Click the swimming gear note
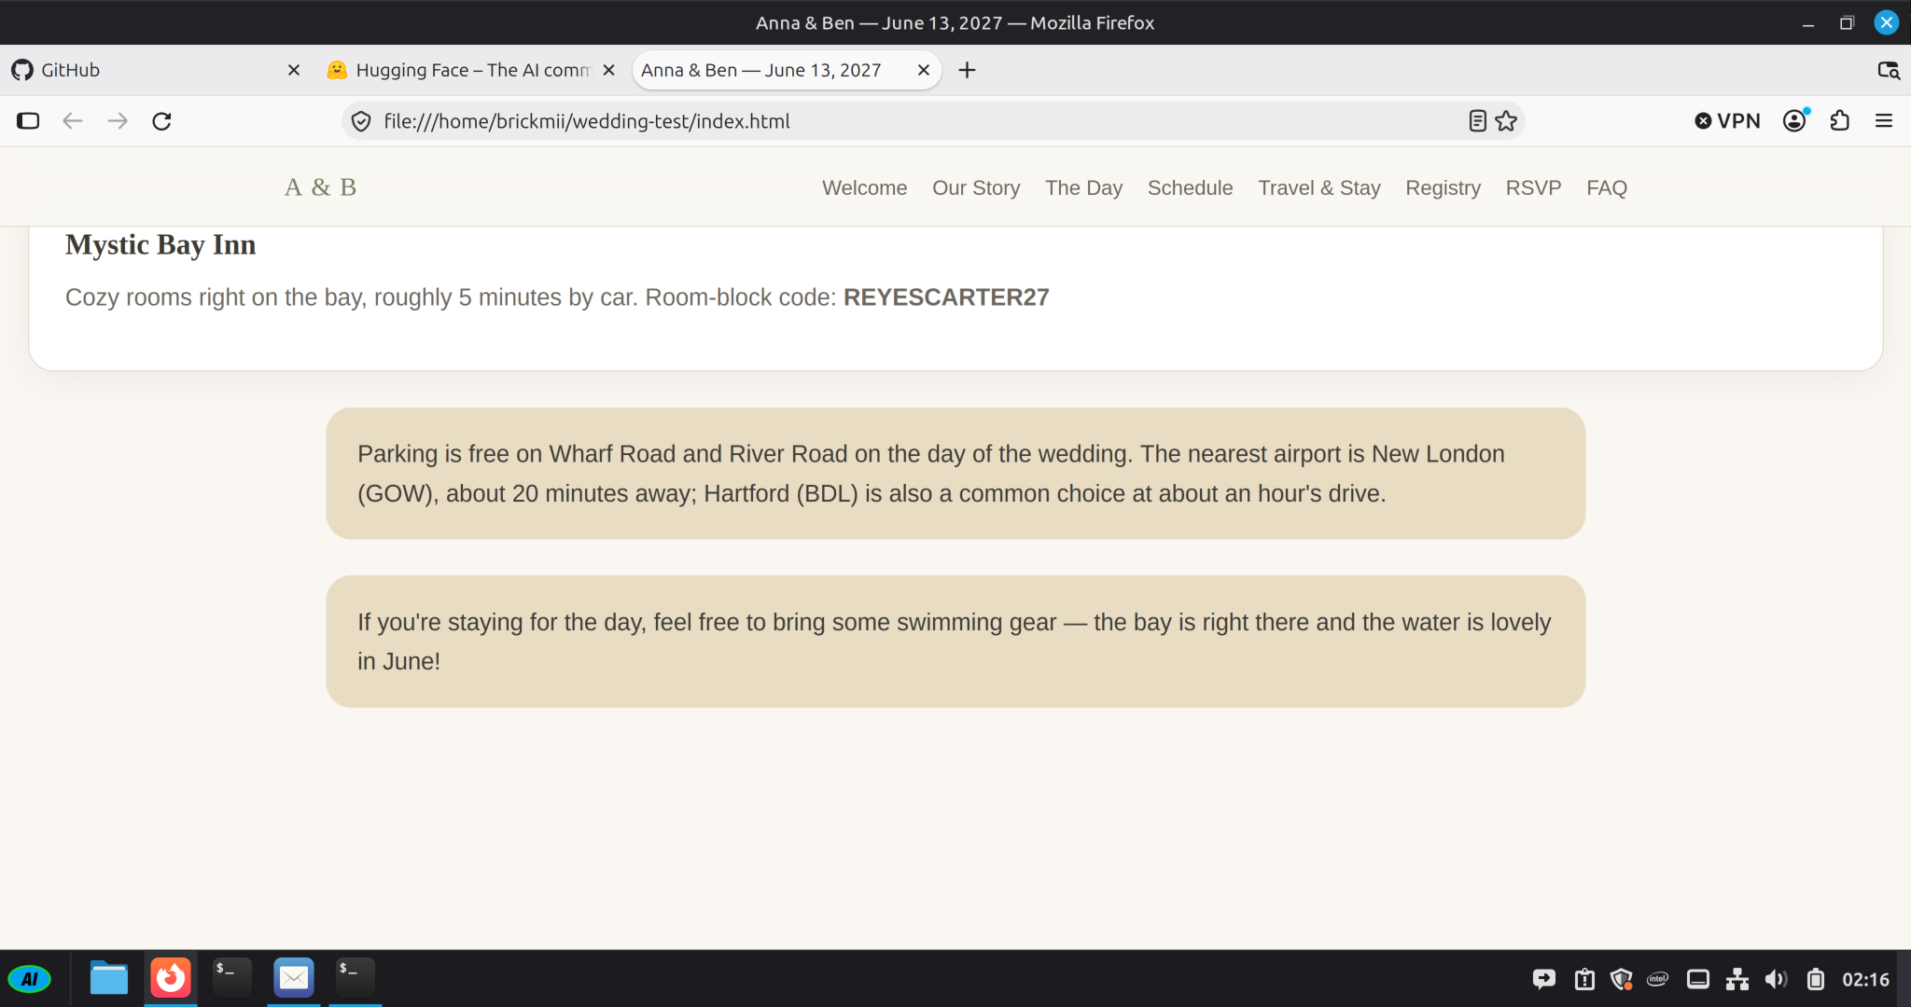 [955, 641]
